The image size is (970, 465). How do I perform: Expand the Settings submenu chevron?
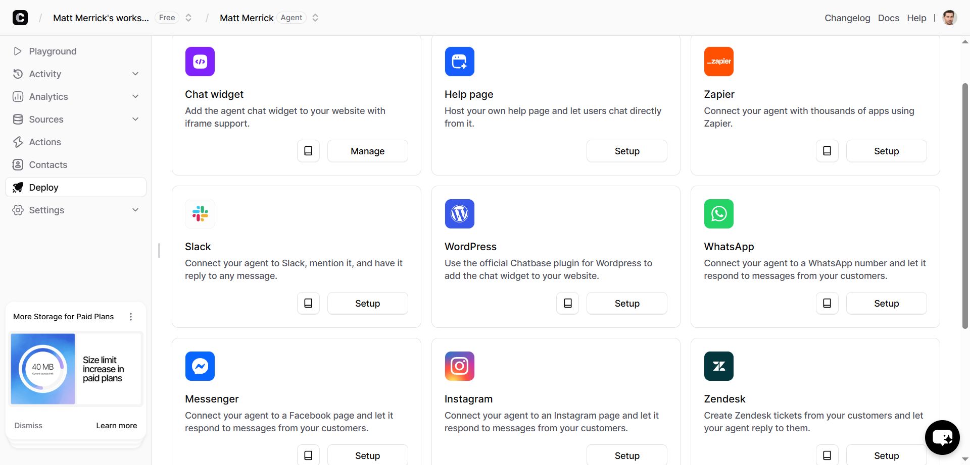pyautogui.click(x=135, y=210)
